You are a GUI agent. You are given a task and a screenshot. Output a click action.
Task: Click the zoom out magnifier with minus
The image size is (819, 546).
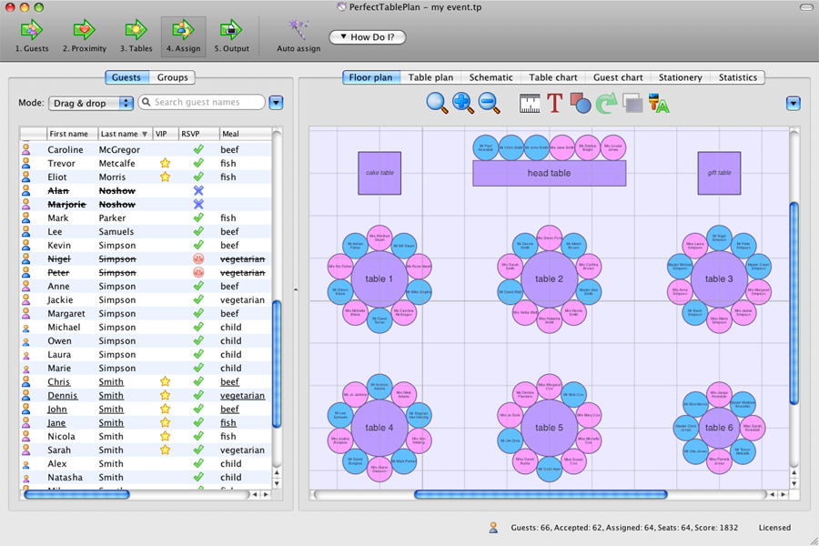[x=490, y=104]
